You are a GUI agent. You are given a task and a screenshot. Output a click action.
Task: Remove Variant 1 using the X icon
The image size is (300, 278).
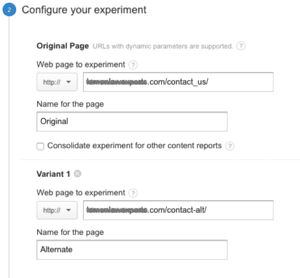pyautogui.click(x=77, y=174)
